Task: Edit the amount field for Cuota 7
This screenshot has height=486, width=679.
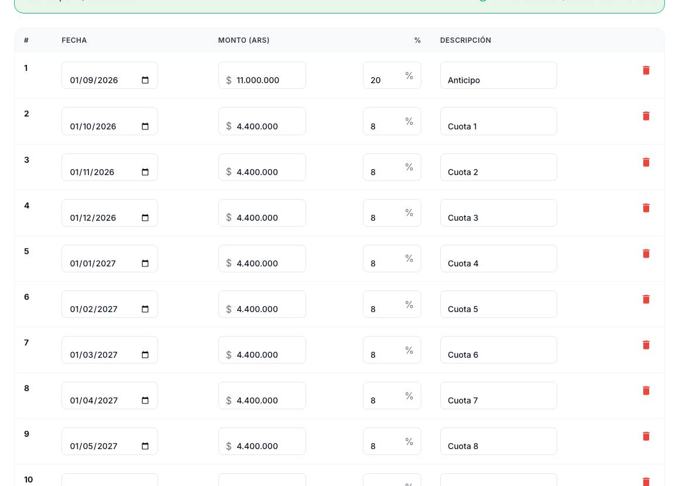Action: pyautogui.click(x=262, y=395)
